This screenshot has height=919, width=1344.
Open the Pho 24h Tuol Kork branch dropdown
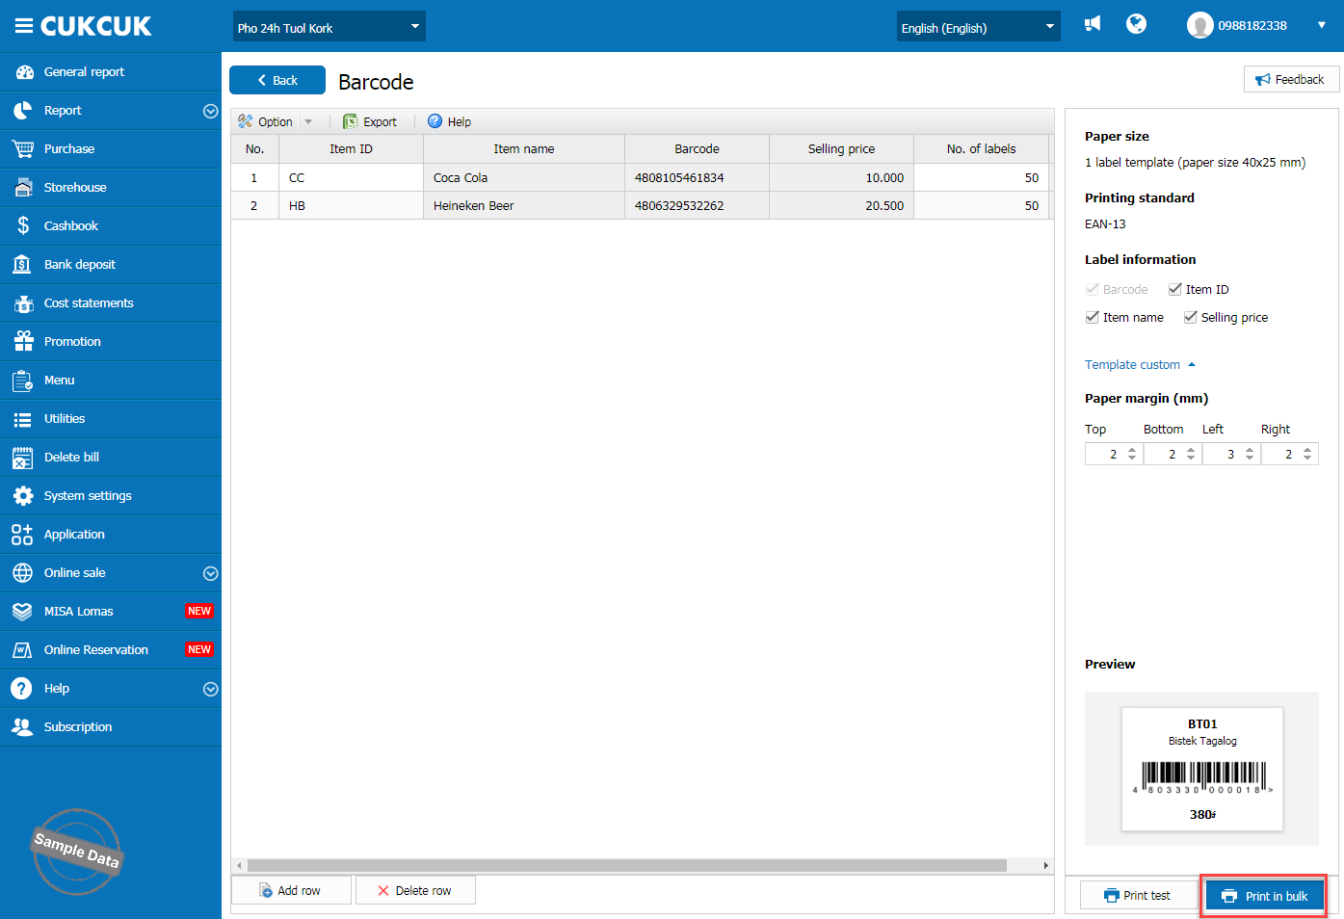point(329,27)
